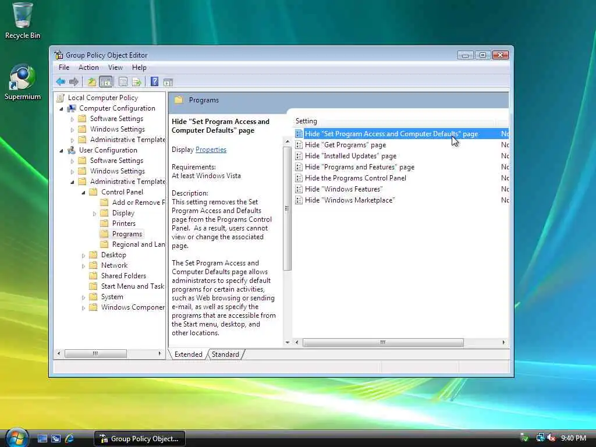Expand Software Settings under Computer Configuration

point(72,119)
